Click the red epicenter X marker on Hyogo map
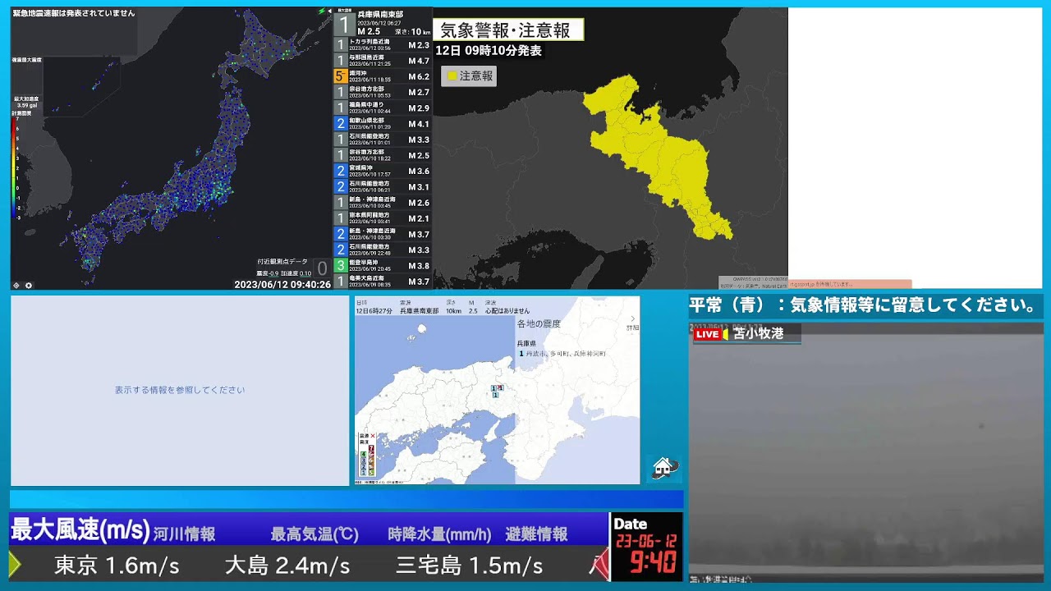 [x=500, y=387]
